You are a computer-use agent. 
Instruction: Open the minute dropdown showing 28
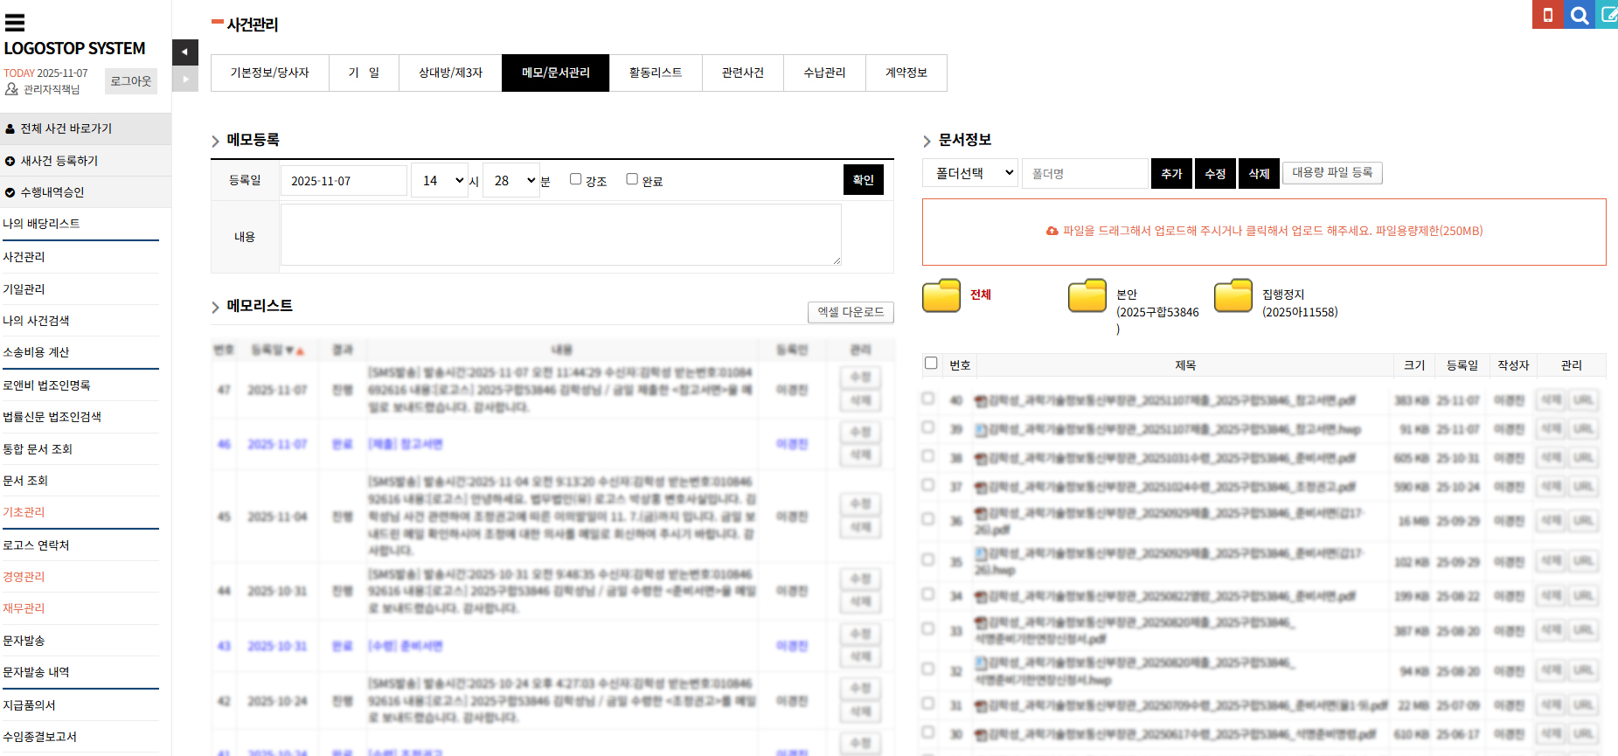point(511,181)
